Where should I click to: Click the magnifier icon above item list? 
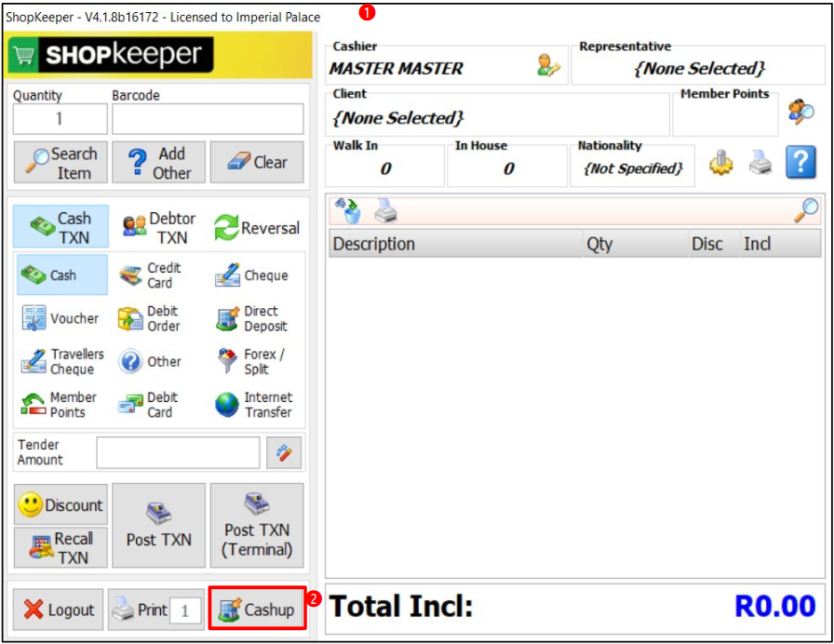(x=806, y=210)
